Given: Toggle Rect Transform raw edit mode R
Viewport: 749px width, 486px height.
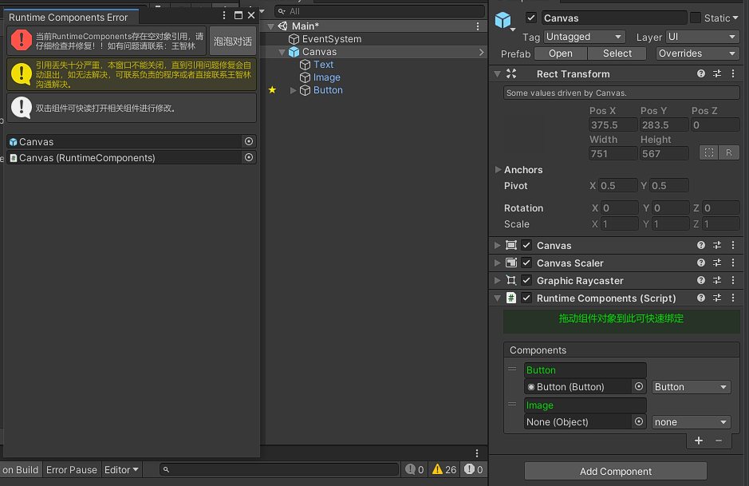Looking at the screenshot, I should point(729,152).
